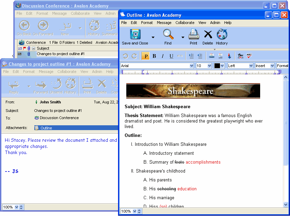Open the Left alignment dropdown

251,66
